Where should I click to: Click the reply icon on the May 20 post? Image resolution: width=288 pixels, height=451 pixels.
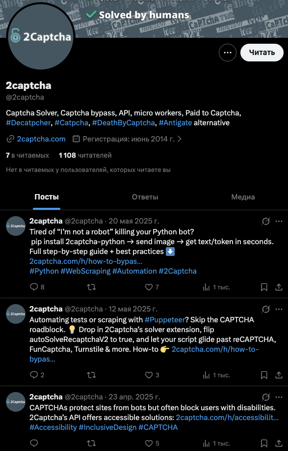coord(33,287)
